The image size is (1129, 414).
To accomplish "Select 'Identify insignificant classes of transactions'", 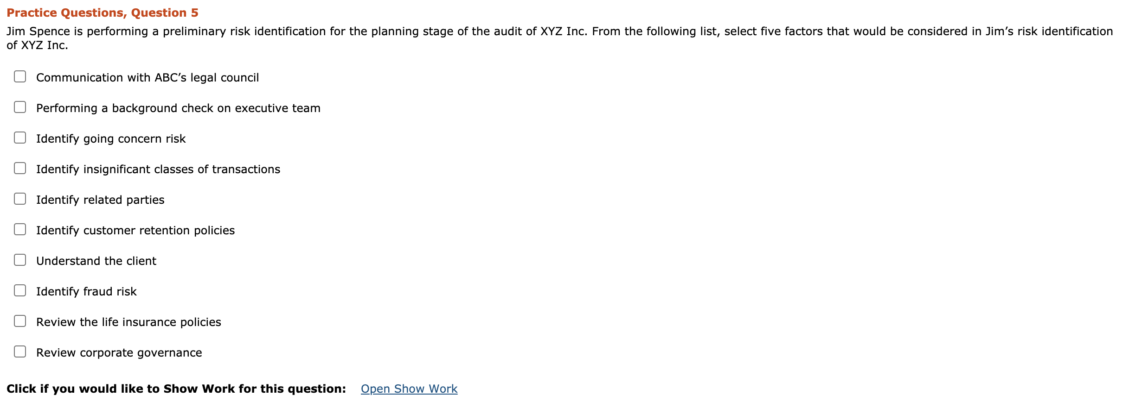I will pyautogui.click(x=19, y=168).
